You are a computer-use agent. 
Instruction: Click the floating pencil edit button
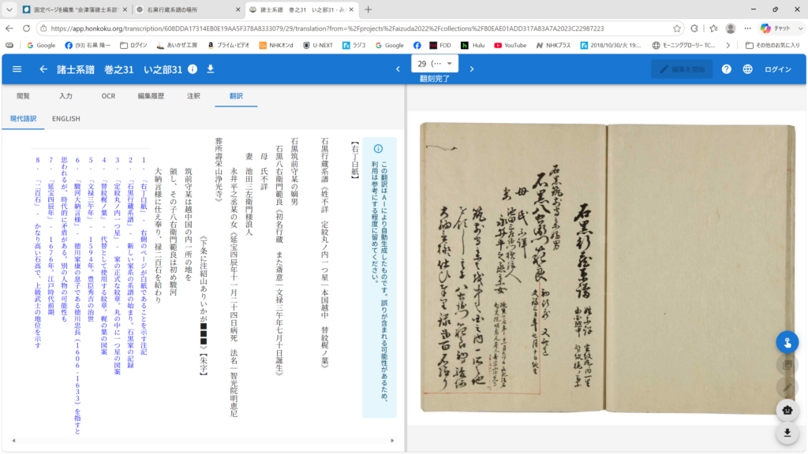pyautogui.click(x=787, y=388)
